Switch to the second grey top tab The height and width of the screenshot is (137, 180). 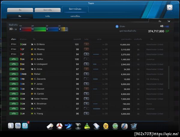pos(48,10)
